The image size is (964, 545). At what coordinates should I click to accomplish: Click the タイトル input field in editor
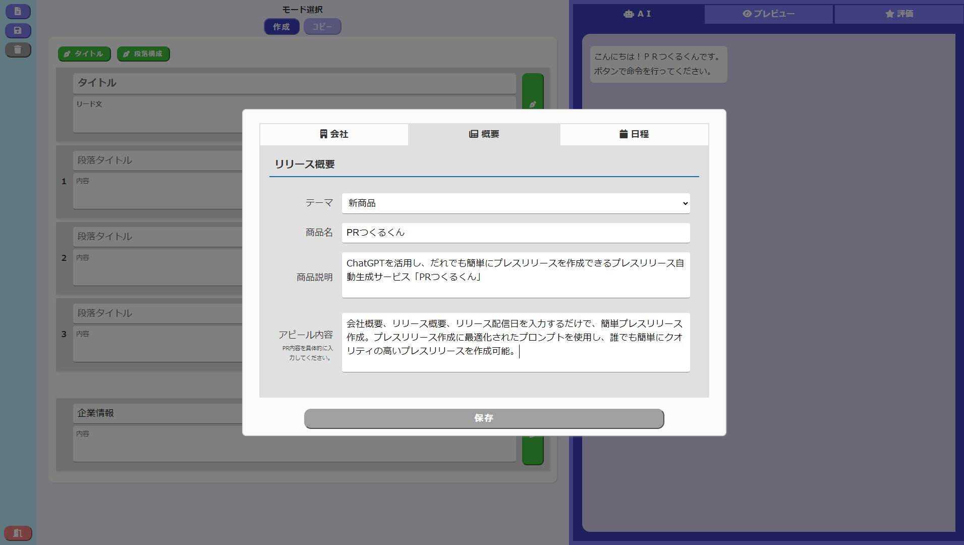(x=294, y=83)
